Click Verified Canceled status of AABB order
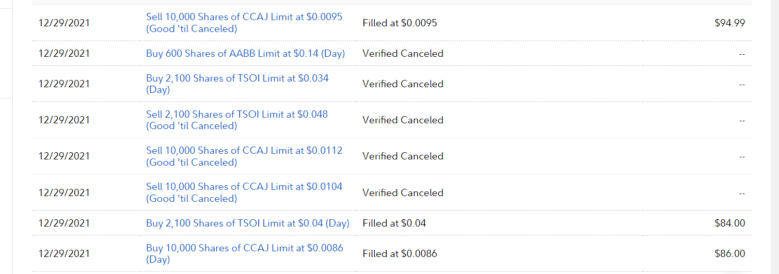779x274 pixels. [x=403, y=53]
